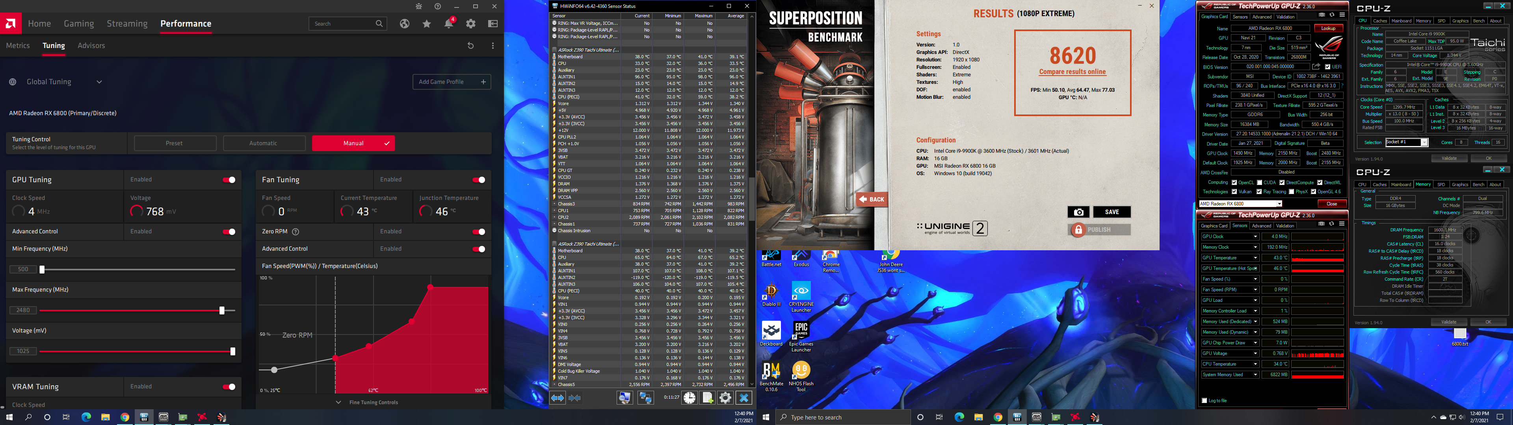This screenshot has width=1513, height=425.
Task: Open HWiNFO remote network monitors icon
Action: [645, 398]
